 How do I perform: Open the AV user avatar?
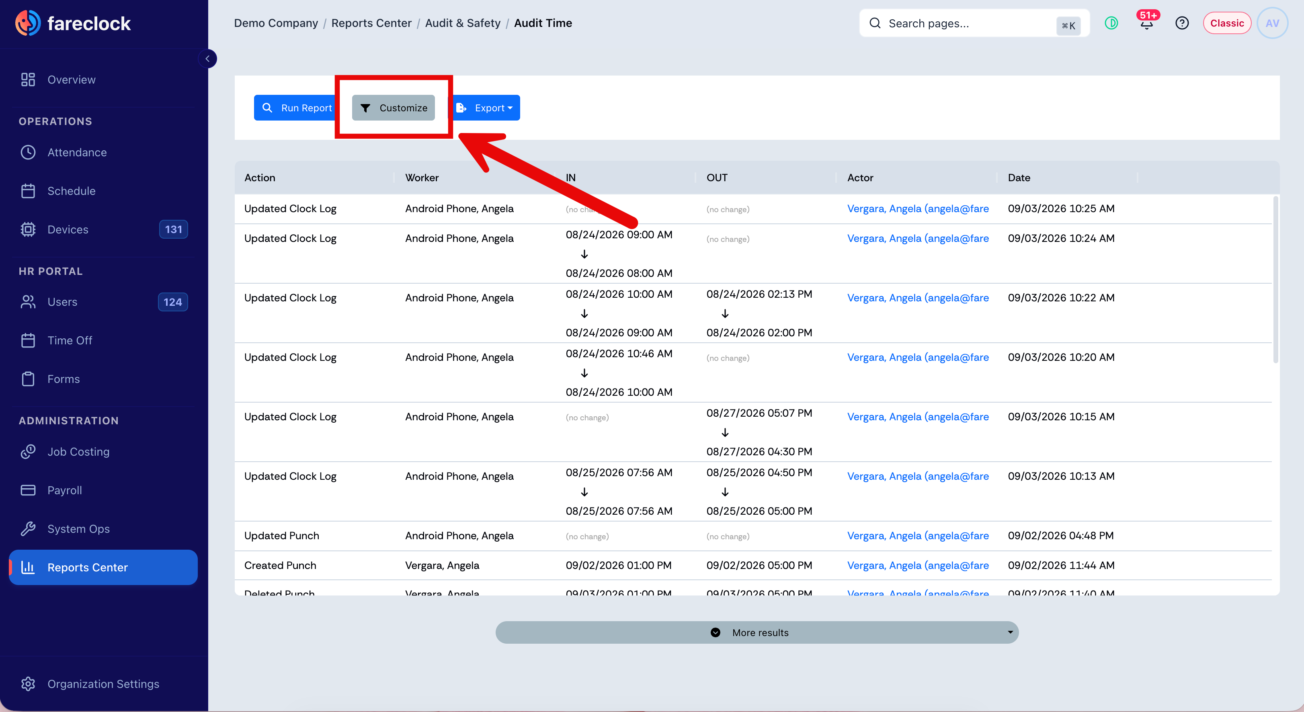click(1272, 23)
